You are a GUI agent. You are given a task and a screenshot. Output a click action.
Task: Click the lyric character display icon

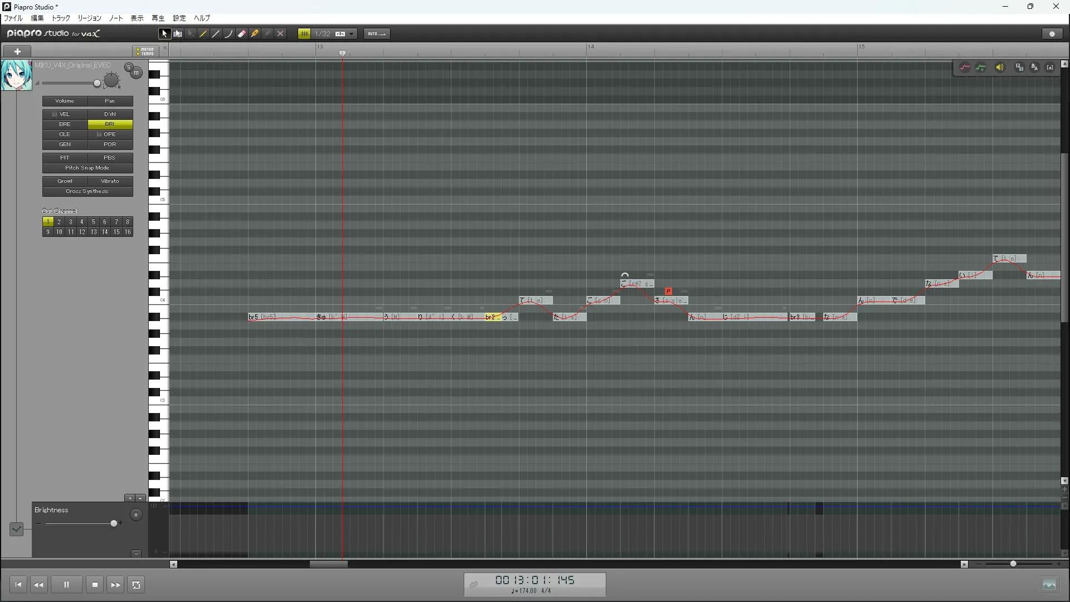coord(1034,67)
